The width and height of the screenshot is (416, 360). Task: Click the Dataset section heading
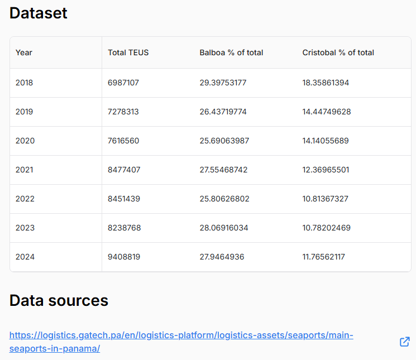point(39,13)
